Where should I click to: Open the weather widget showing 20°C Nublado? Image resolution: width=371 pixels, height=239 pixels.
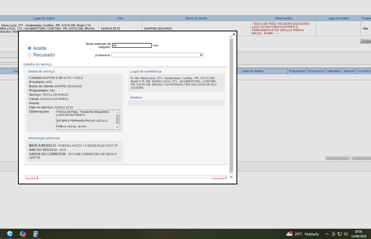click(x=302, y=234)
